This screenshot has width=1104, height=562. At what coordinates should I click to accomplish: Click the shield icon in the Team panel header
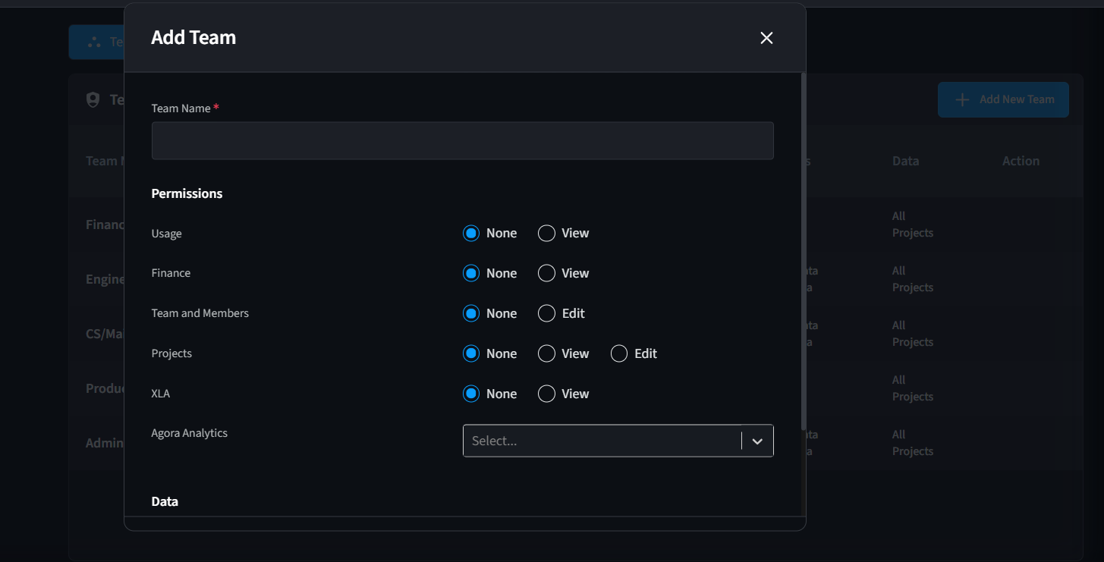(93, 100)
